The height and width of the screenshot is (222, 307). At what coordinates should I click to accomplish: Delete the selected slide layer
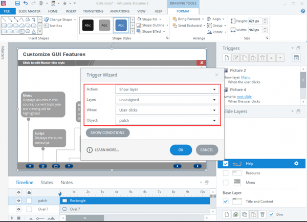(262, 214)
